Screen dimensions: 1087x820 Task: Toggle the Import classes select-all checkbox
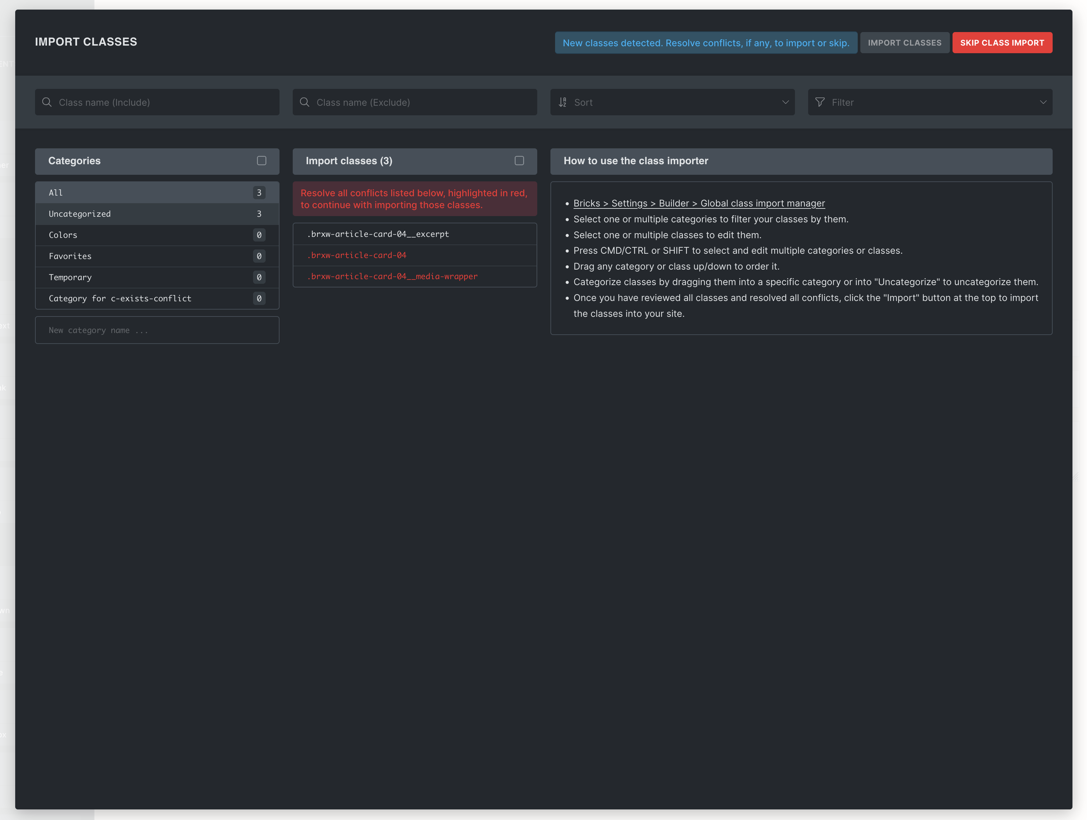(x=519, y=161)
